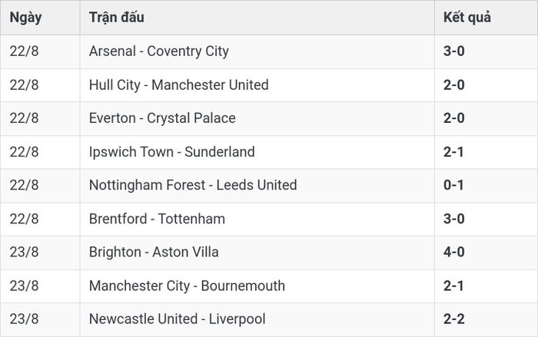This screenshot has width=538, height=337.
Task: Click the 4-0 result for Brighton
Action: [454, 252]
